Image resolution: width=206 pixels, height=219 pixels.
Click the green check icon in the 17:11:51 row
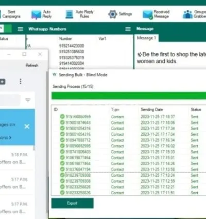[62, 193]
